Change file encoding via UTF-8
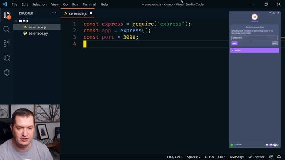Viewport: 285px width, 160px height. [x=209, y=157]
